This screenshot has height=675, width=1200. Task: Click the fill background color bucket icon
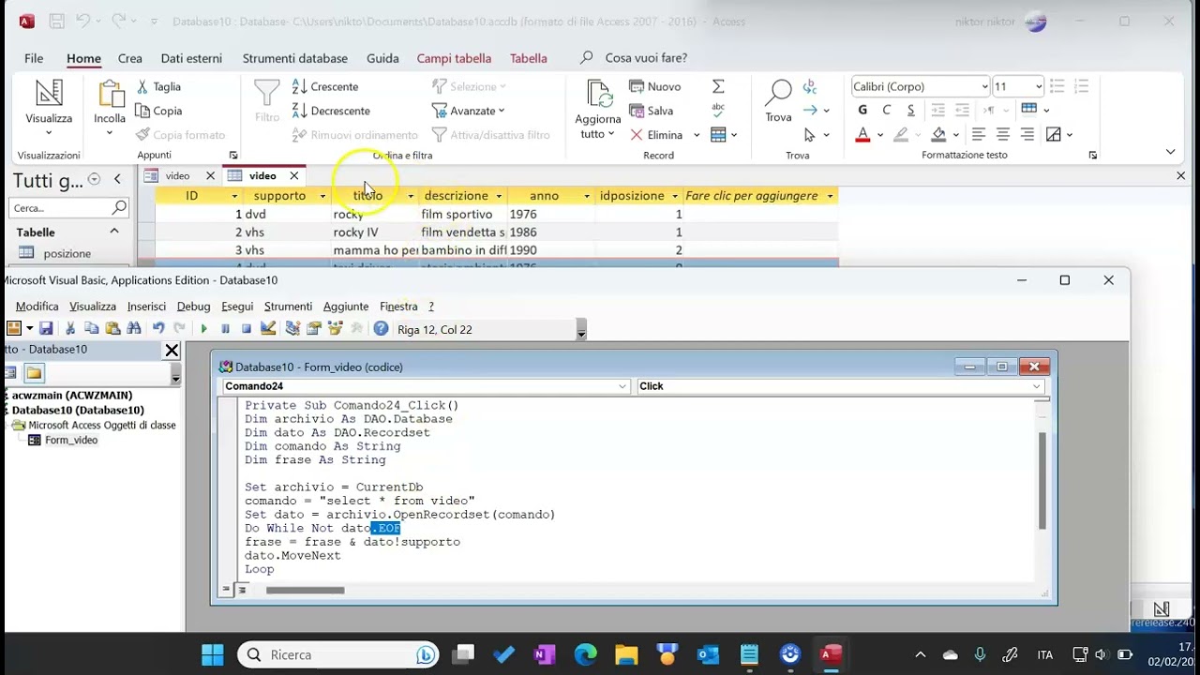[938, 135]
